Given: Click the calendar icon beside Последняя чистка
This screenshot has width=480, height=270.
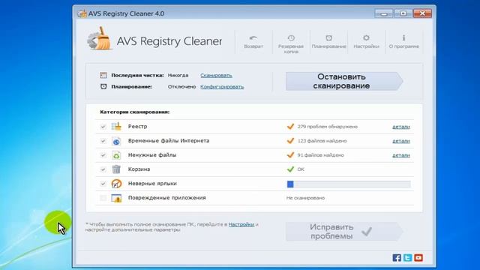Looking at the screenshot, I should point(103,75).
